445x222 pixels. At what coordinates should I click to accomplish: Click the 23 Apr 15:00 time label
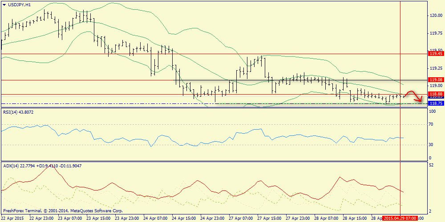point(98,218)
